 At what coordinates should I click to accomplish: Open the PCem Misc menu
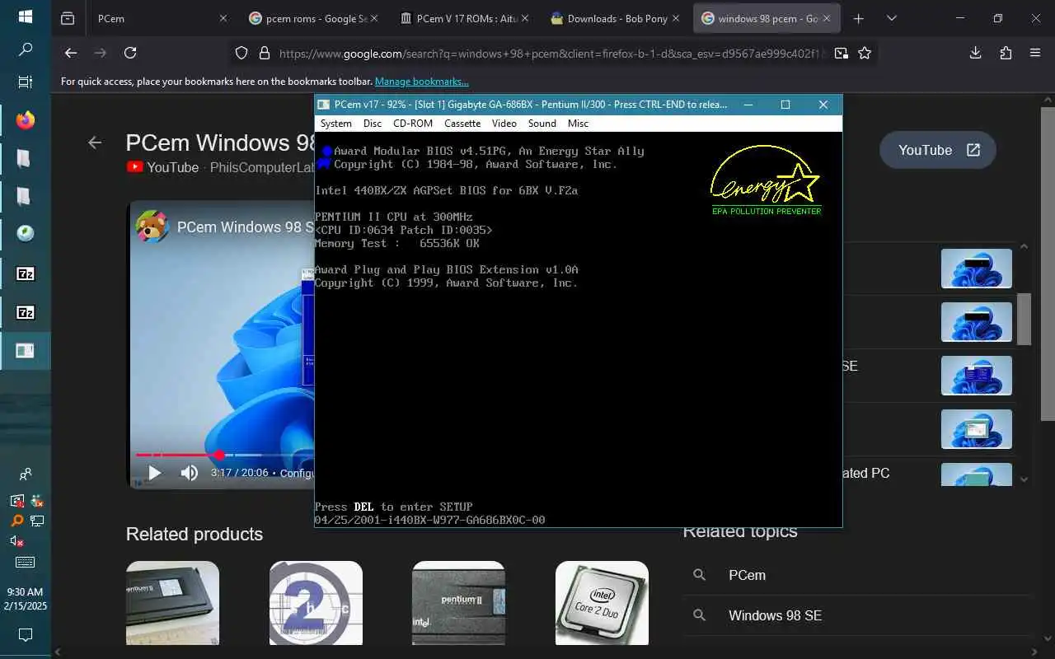tap(579, 124)
